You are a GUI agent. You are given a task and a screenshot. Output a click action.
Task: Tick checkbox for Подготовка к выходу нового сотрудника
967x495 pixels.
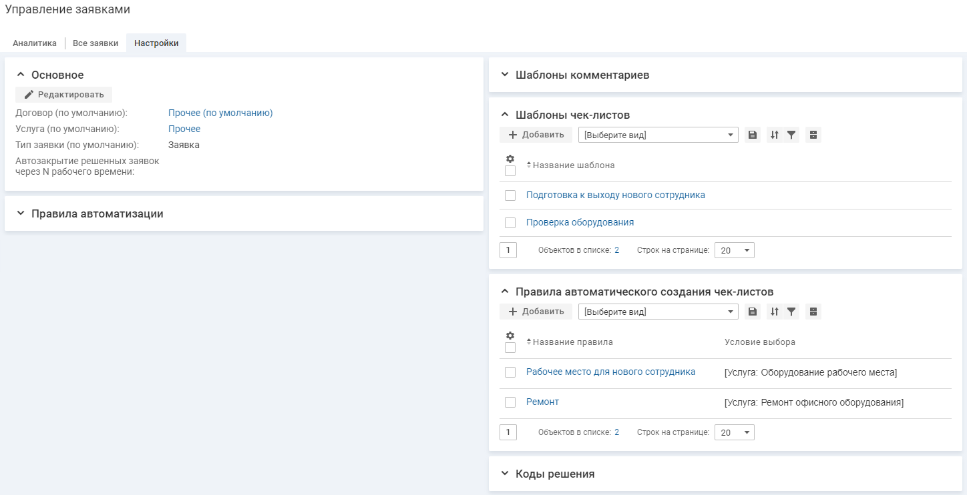pyautogui.click(x=510, y=195)
